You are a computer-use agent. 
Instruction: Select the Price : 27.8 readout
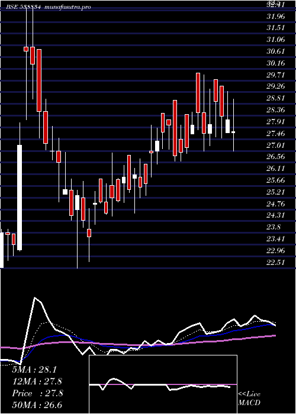37,393
